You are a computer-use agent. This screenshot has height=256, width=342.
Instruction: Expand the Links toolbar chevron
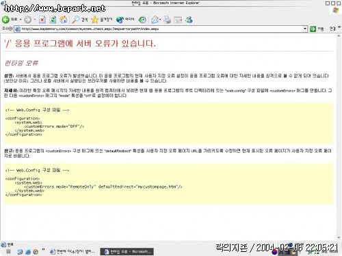click(x=339, y=27)
